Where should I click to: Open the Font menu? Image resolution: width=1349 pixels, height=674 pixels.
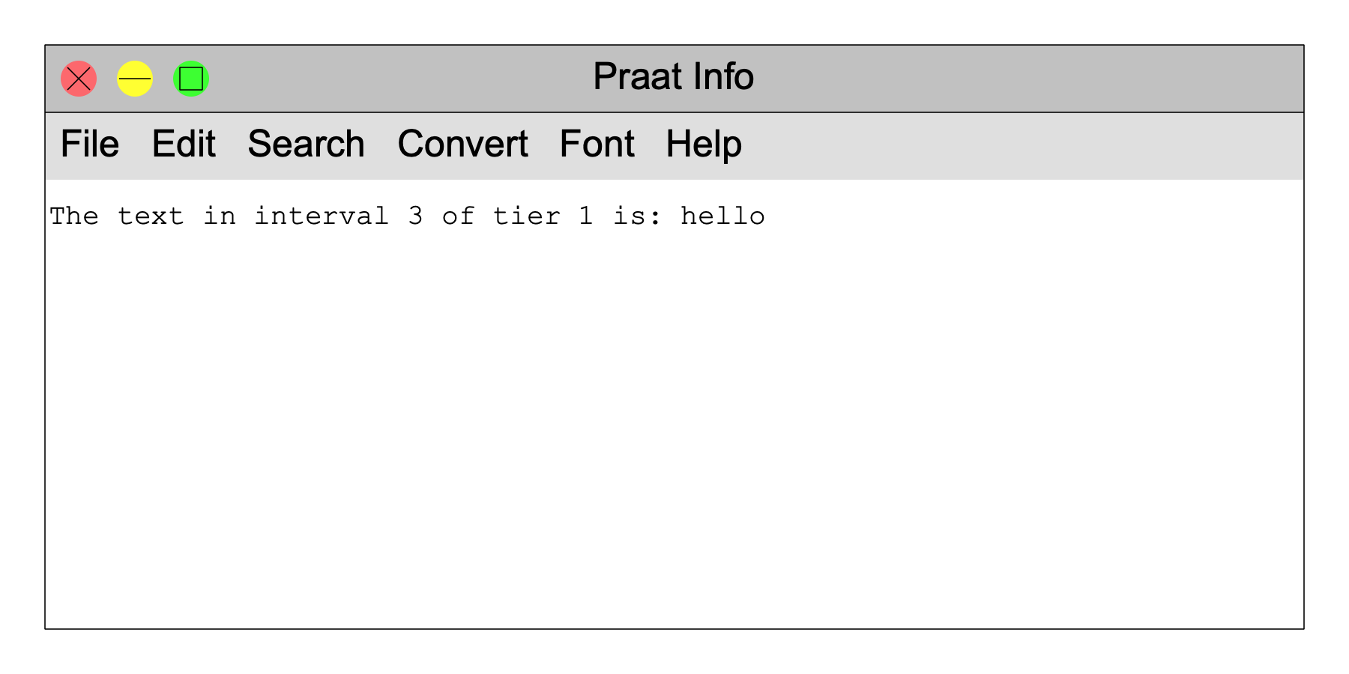(597, 144)
